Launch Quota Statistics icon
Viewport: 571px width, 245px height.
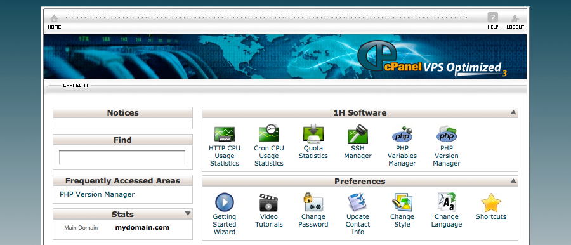point(313,133)
